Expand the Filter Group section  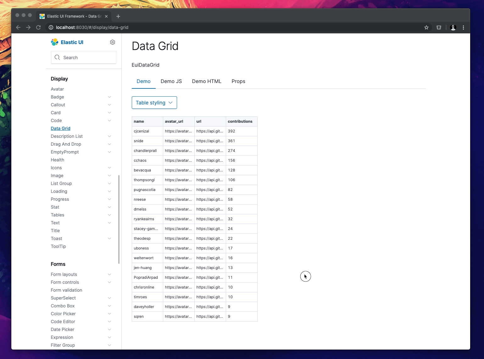tap(109, 345)
